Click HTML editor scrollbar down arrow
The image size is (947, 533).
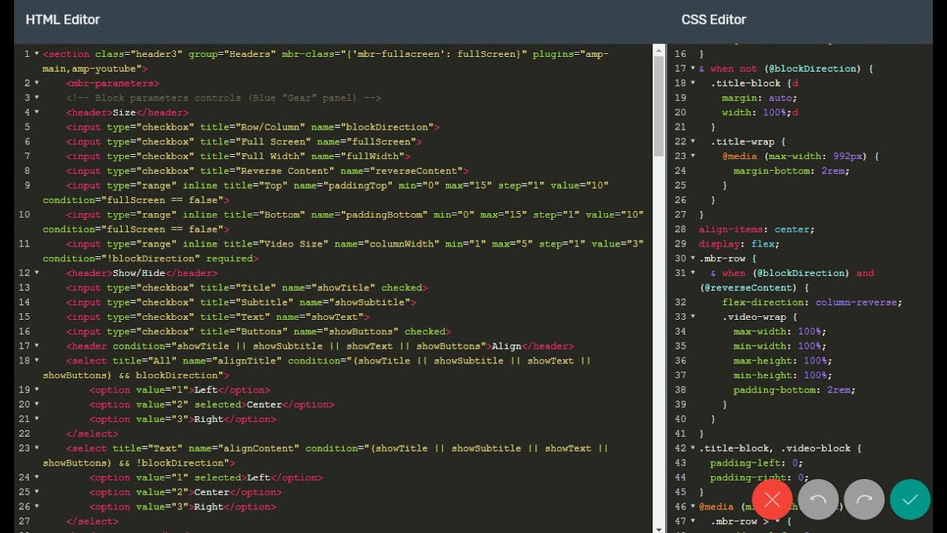click(658, 528)
